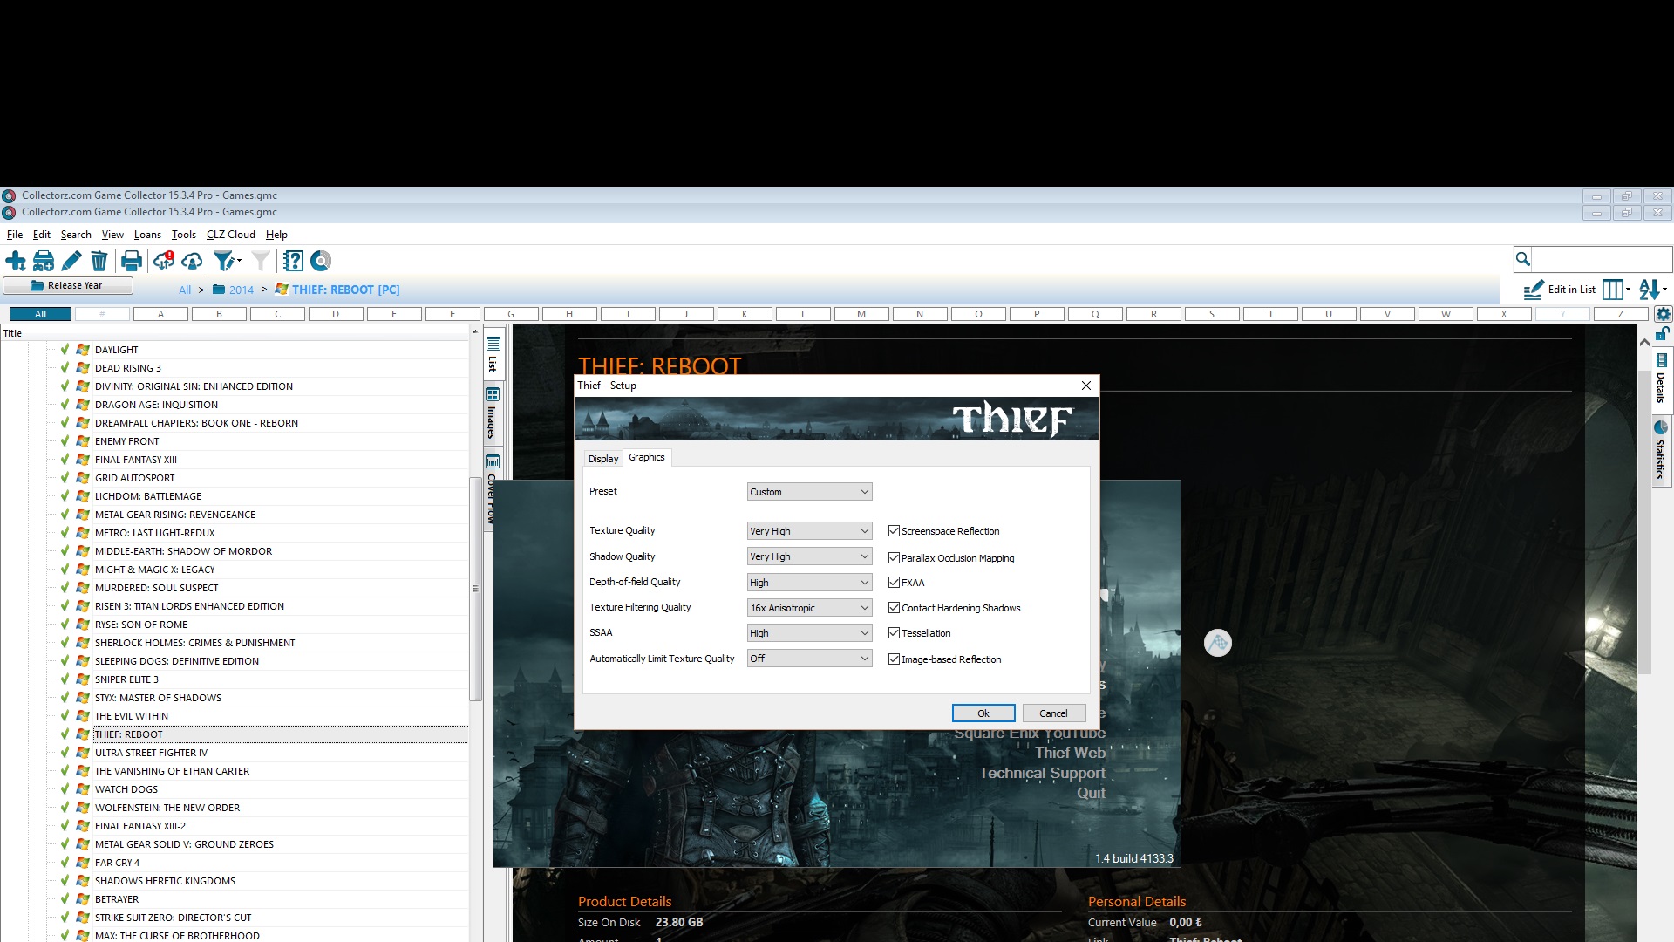Screen dimensions: 1674x942
Task: Open the Search menu
Action: [x=76, y=235]
